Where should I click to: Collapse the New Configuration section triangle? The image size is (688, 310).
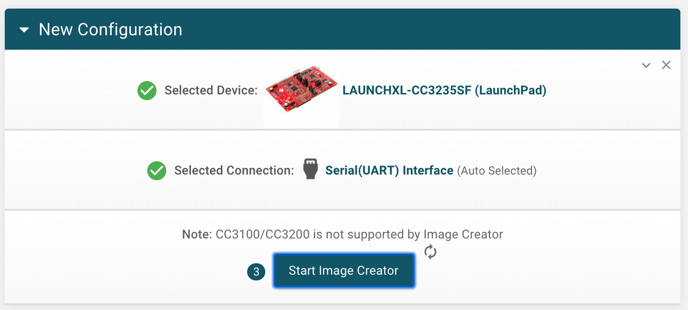pos(24,30)
